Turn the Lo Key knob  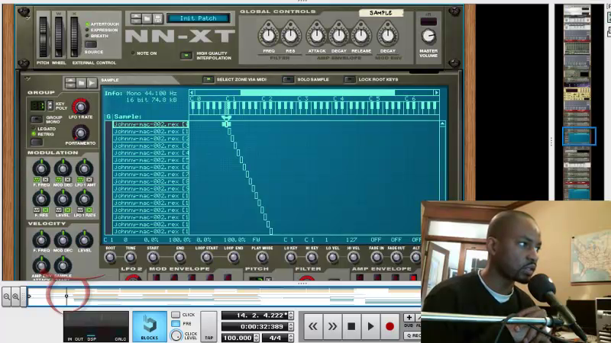point(290,257)
